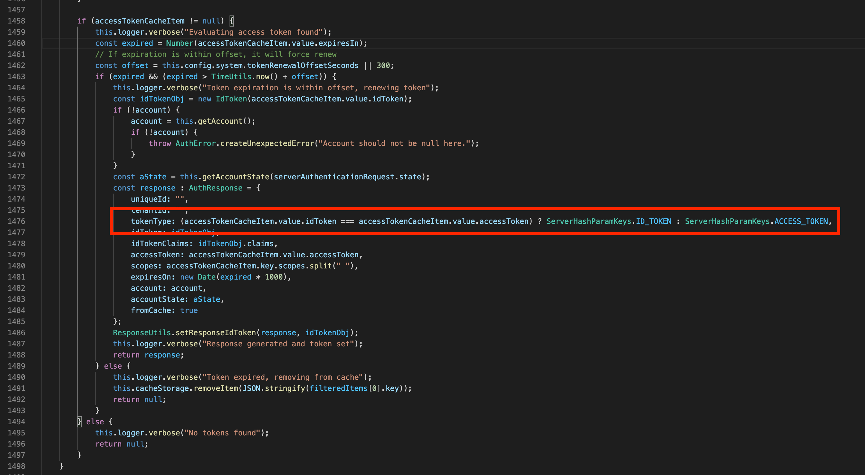Click ResponseUtils.setResponseIdToken call
The width and height of the screenshot is (865, 475).
point(185,332)
